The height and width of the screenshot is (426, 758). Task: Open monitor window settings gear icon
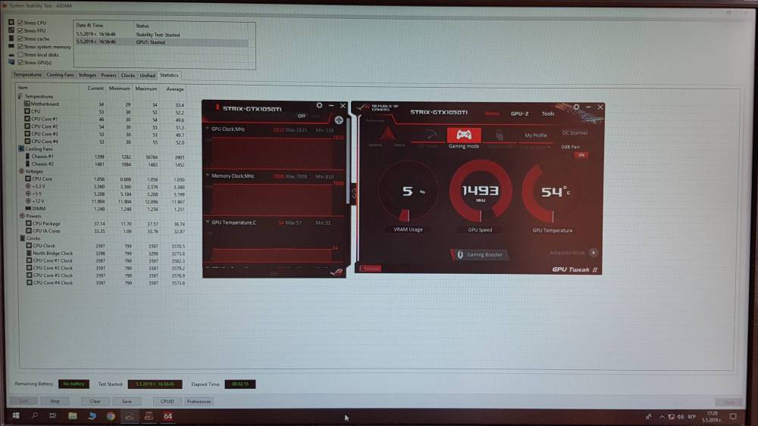point(319,105)
